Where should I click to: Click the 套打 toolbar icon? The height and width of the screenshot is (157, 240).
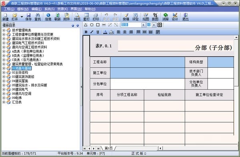(86, 17)
